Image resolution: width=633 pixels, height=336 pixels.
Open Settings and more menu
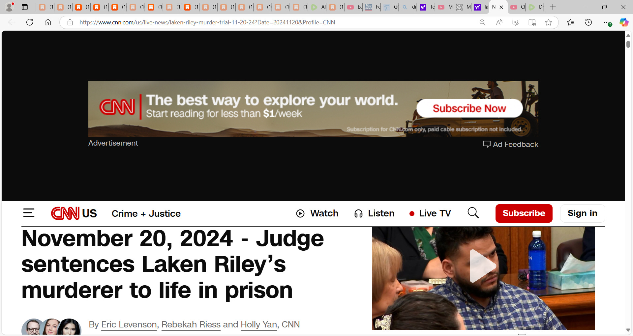pos(607,22)
